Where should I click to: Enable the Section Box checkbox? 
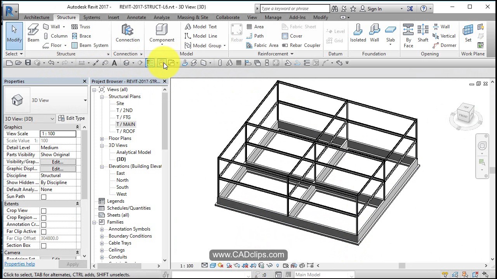(x=44, y=245)
